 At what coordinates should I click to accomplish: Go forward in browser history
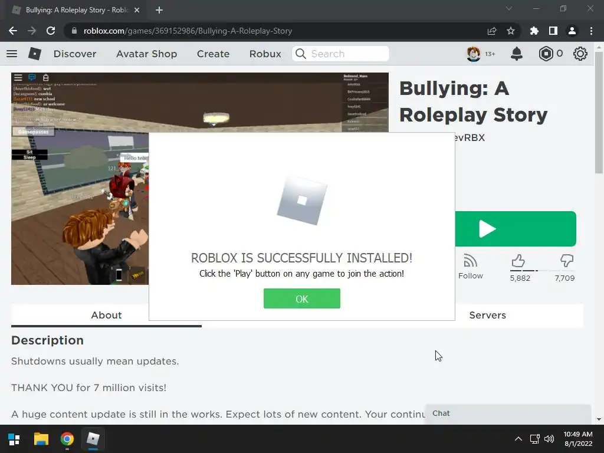32,31
